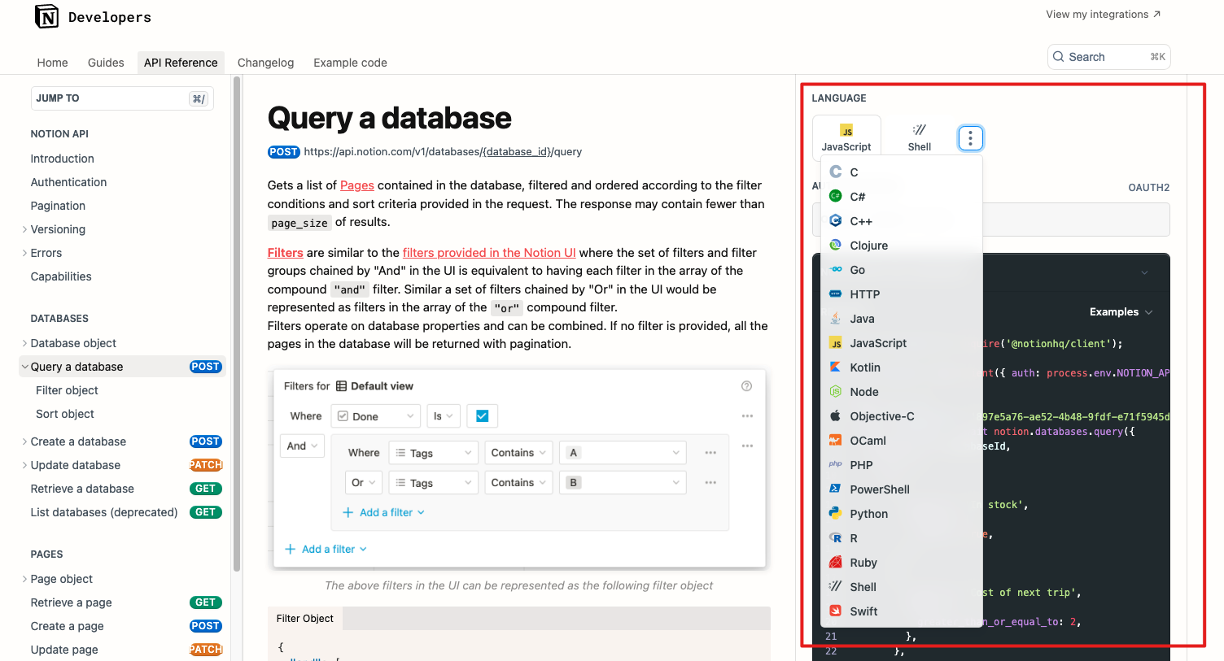Select the Shell language button
Screen dimensions: 1224x661
pyautogui.click(x=919, y=137)
